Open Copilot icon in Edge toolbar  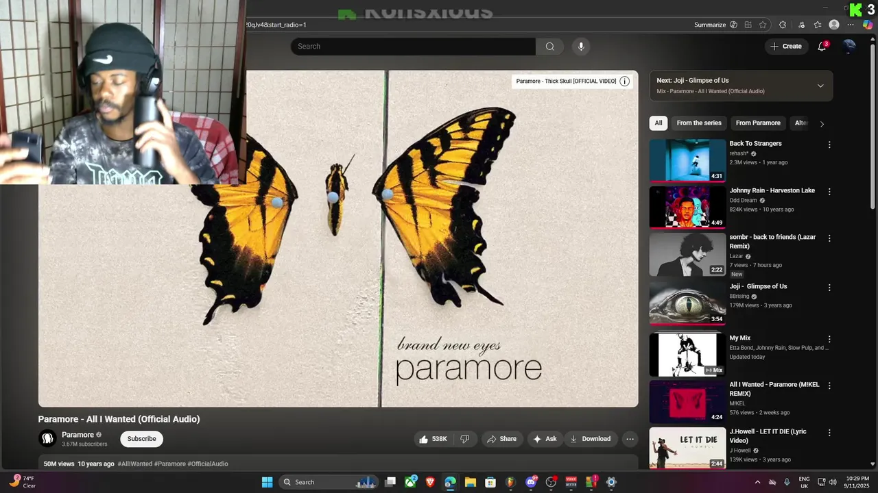tap(868, 25)
